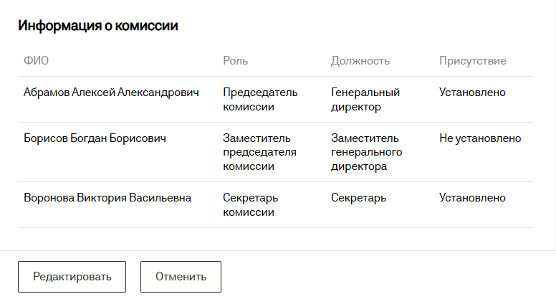
Task: Click the Заместитель генерального директора position cell
Action: tap(366, 152)
